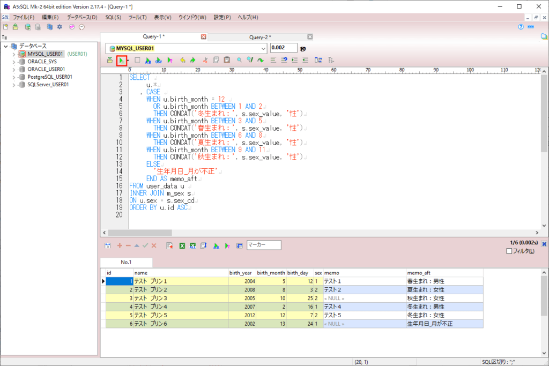Open a SQL file from the editor toolbar
This screenshot has height=366, width=549.
point(109,60)
